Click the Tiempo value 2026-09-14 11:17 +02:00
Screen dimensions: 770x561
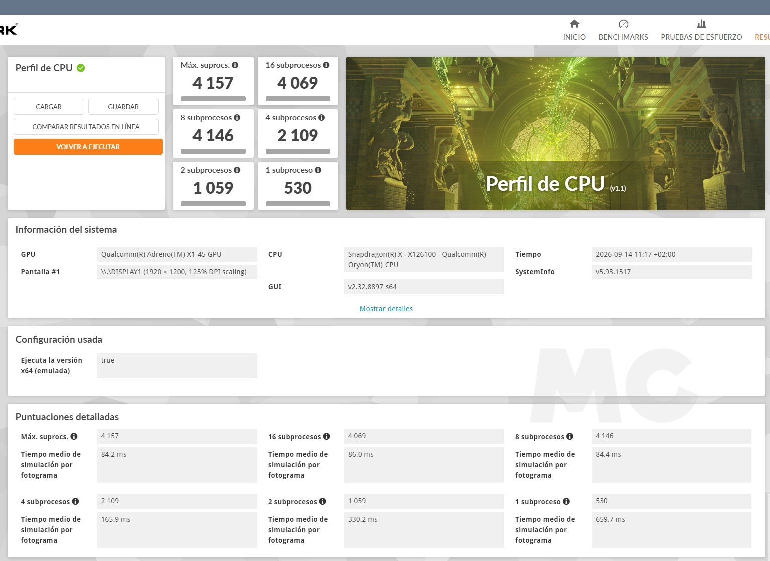671,254
